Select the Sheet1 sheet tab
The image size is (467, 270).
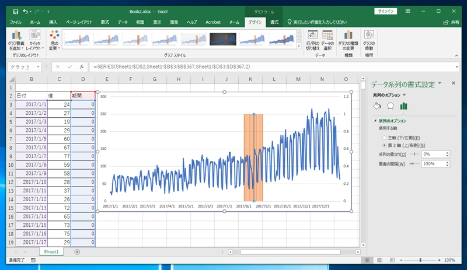[x=51, y=252]
